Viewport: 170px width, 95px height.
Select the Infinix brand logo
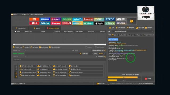click(110, 23)
